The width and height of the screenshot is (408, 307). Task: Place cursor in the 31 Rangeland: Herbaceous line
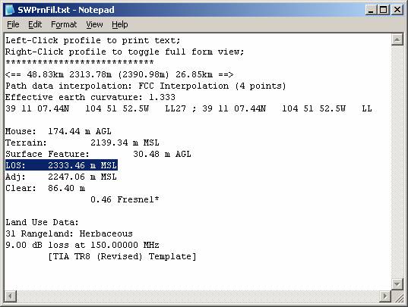(x=69, y=233)
